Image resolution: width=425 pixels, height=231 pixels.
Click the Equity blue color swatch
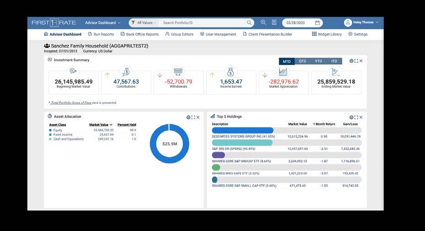50,130
